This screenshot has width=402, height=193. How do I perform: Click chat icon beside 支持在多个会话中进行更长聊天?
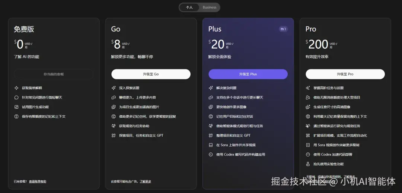pos(211,97)
